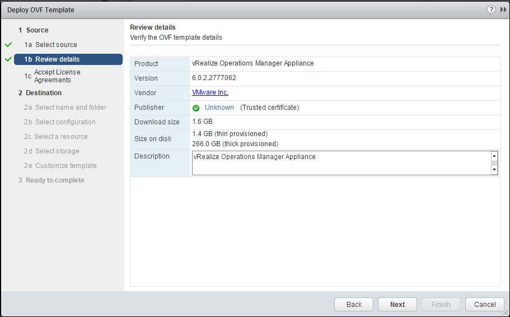Open the VMware Inc. vendor link
Viewport: 510px width, 317px height.
pos(210,92)
